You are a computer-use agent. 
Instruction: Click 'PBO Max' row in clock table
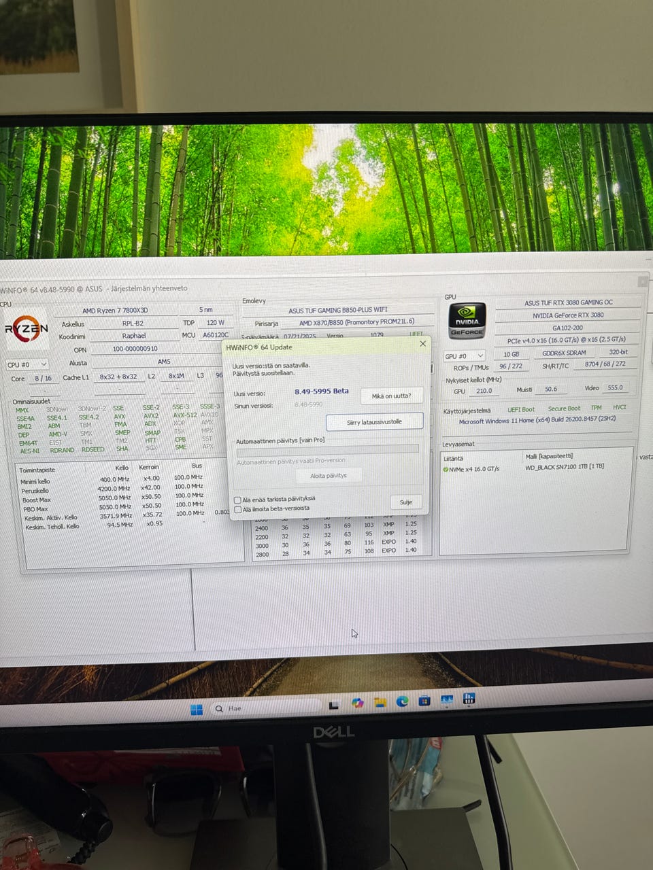pyautogui.click(x=112, y=508)
